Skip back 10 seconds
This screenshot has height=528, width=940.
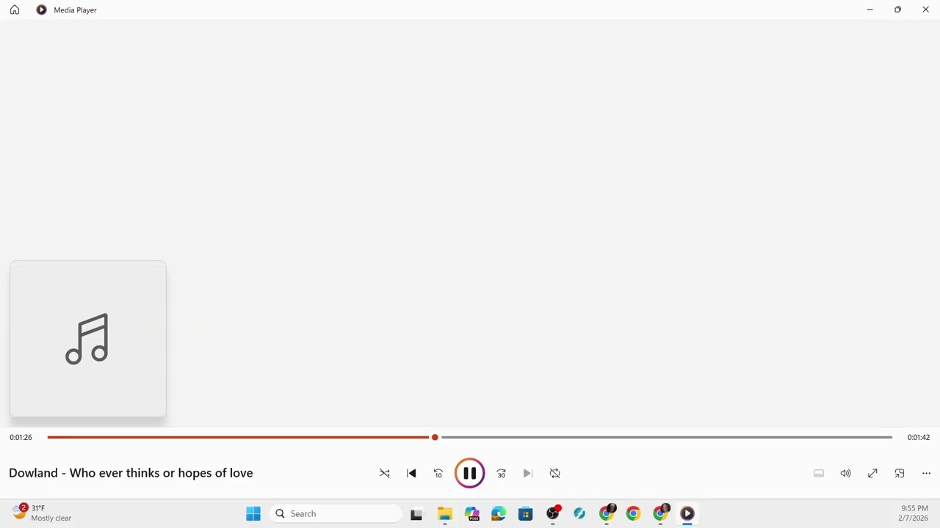[x=438, y=474]
